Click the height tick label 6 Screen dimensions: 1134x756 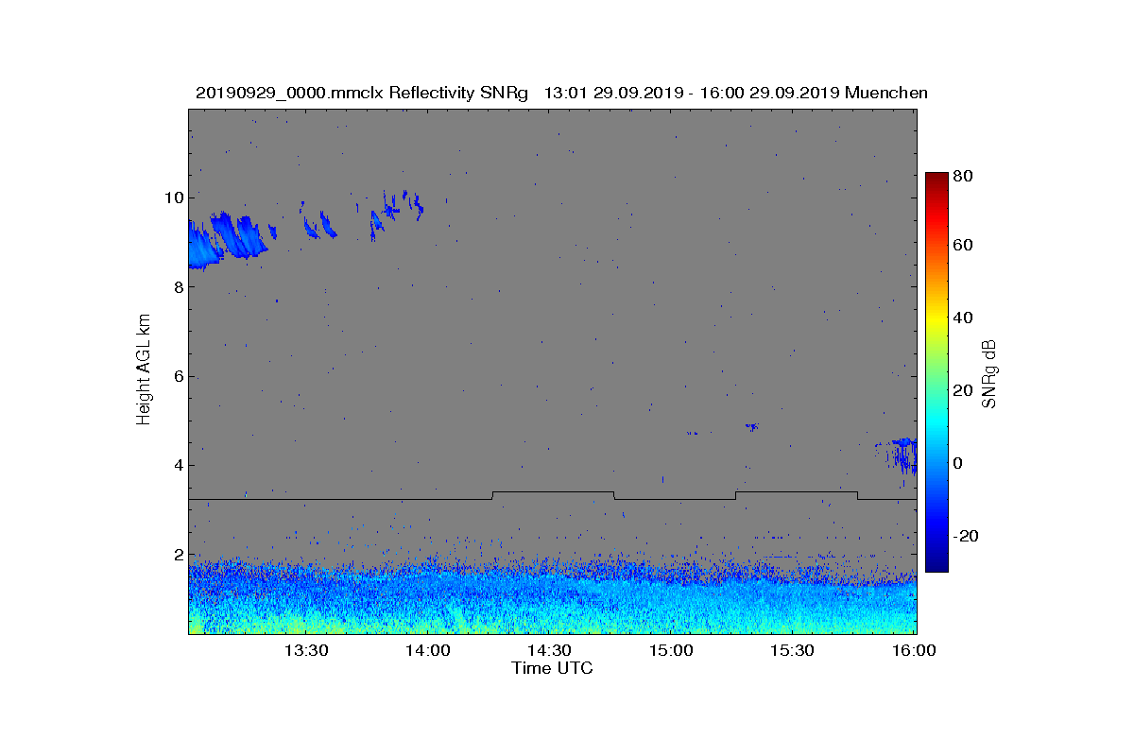click(x=179, y=376)
